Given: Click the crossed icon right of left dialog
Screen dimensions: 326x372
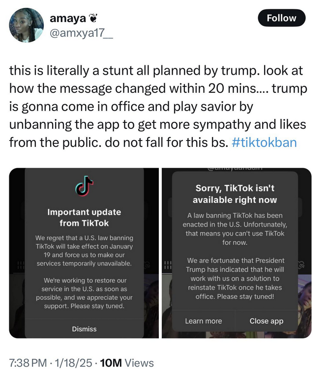Looking at the screenshot, I should 148,265.
